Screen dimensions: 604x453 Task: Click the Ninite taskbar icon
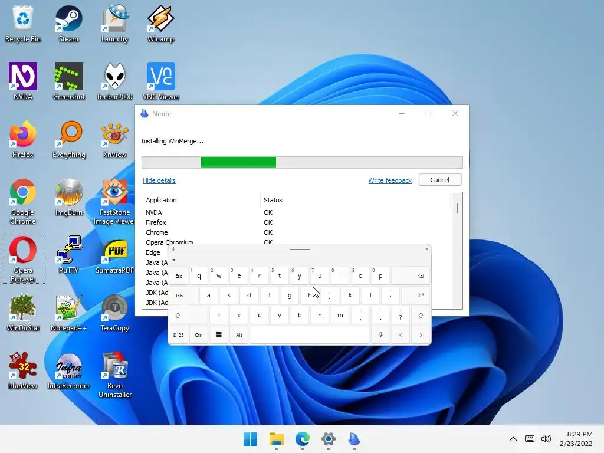click(354, 439)
